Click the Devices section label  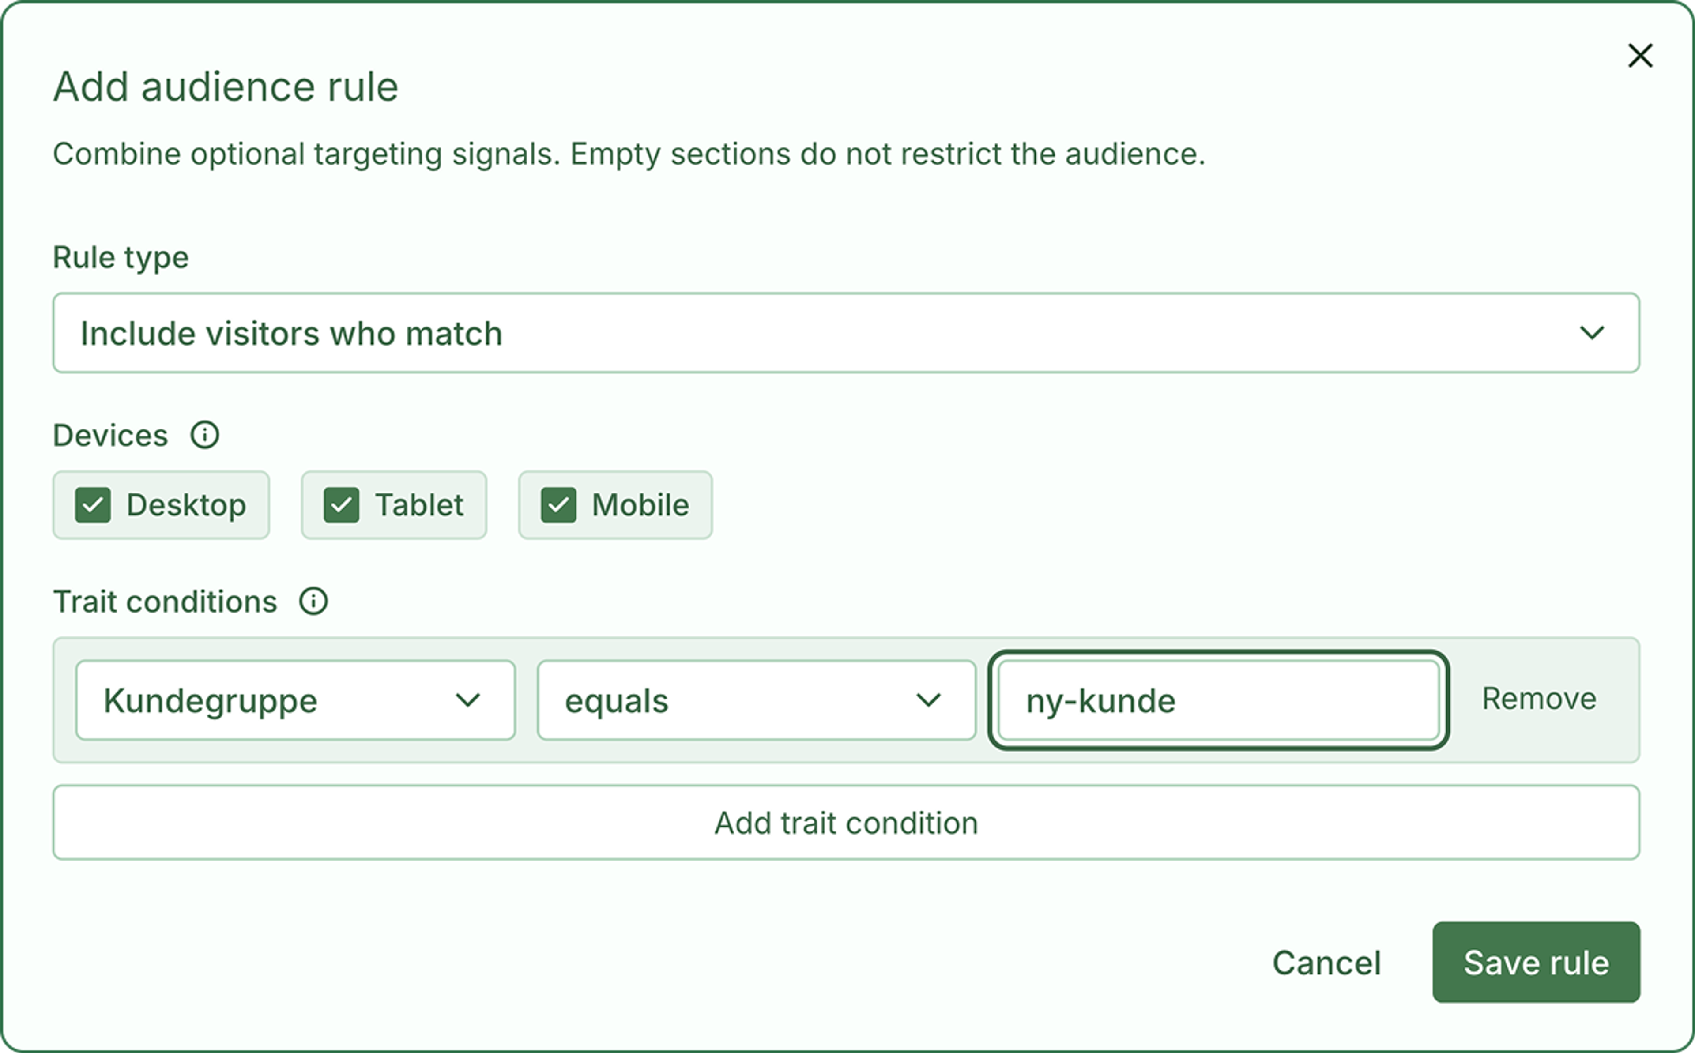pyautogui.click(x=111, y=435)
